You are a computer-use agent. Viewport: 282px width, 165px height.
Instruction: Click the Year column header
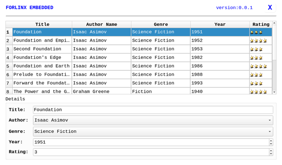[x=220, y=24]
